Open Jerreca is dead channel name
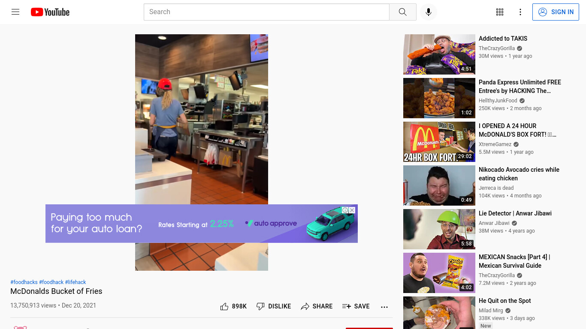586x329 pixels. click(x=496, y=188)
